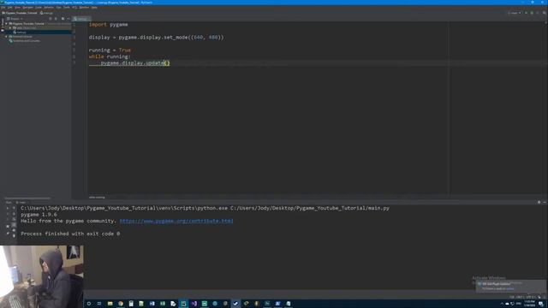Expand External Libraries node
This screenshot has height=308, width=548.
coord(6,36)
